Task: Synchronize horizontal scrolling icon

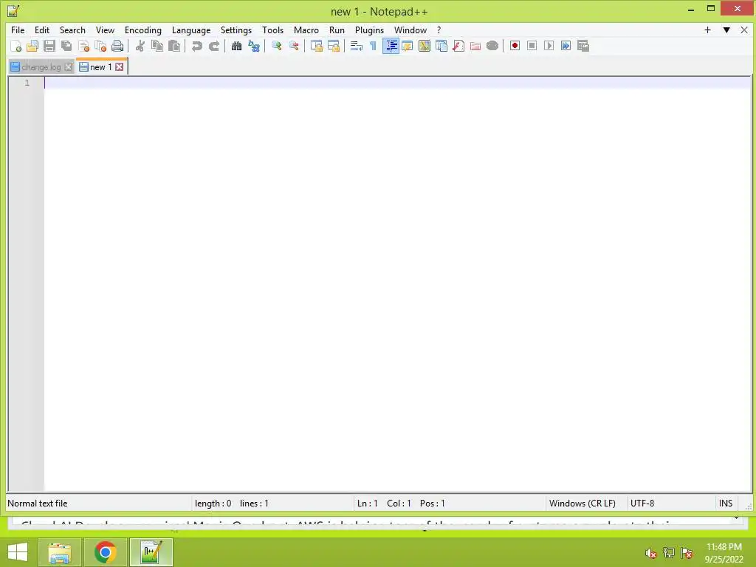Action: (x=333, y=46)
